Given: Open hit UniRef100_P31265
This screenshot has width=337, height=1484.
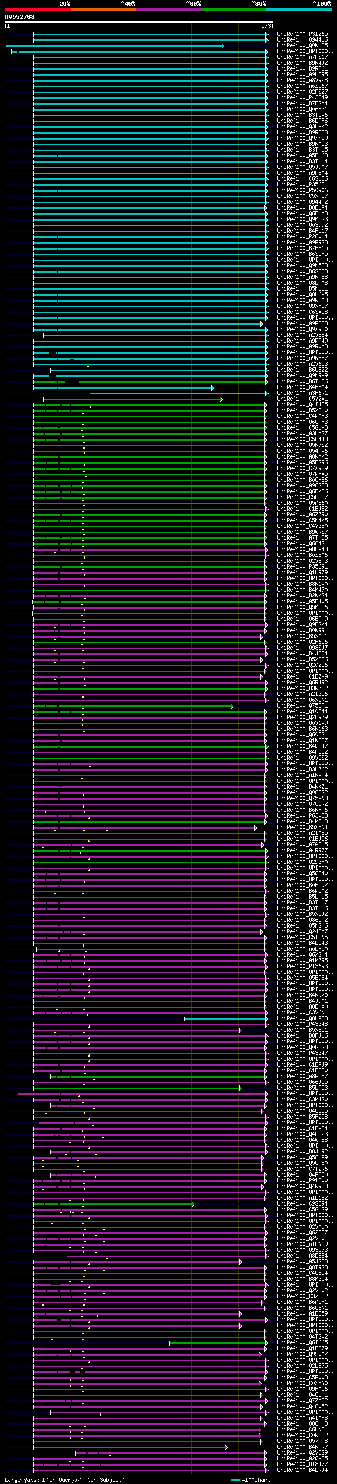Looking at the screenshot, I should tap(302, 34).
